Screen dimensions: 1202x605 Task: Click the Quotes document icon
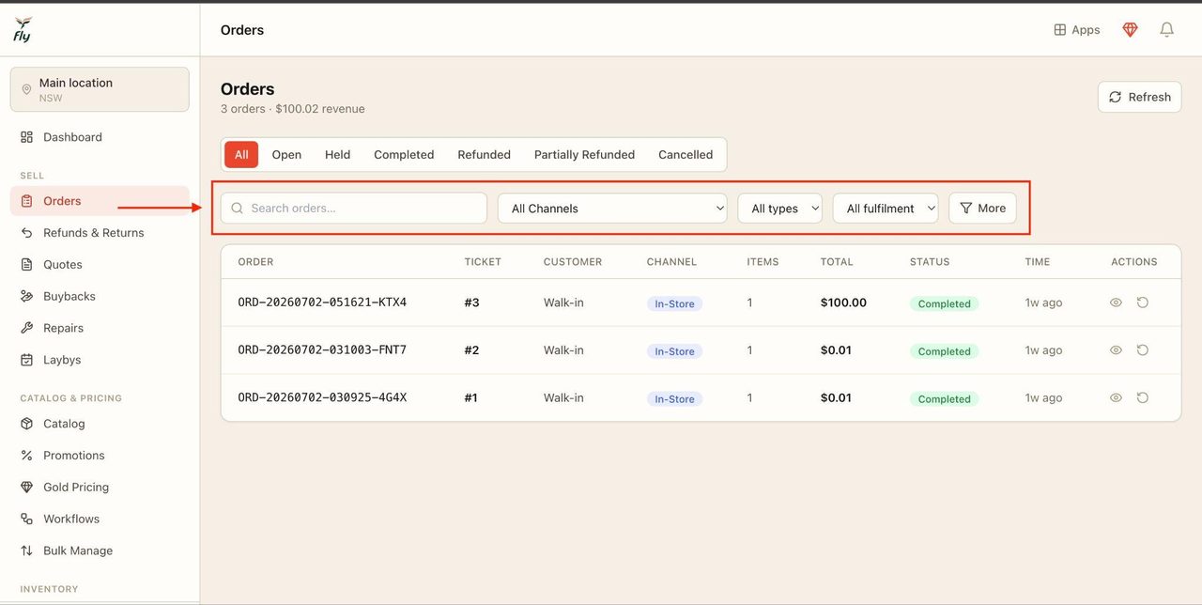click(x=26, y=265)
